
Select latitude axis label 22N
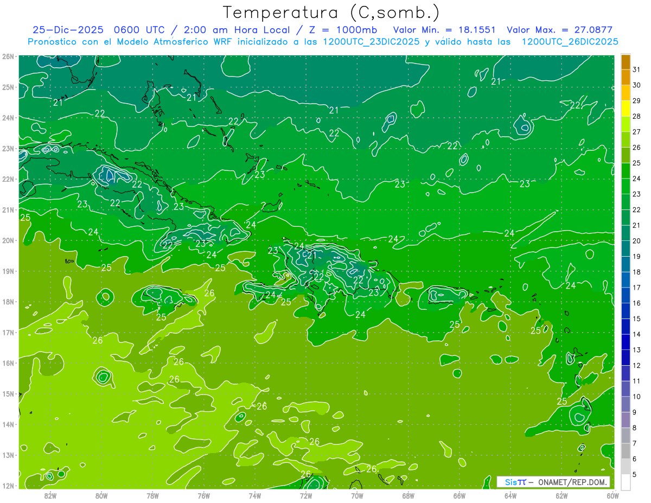coord(8,179)
